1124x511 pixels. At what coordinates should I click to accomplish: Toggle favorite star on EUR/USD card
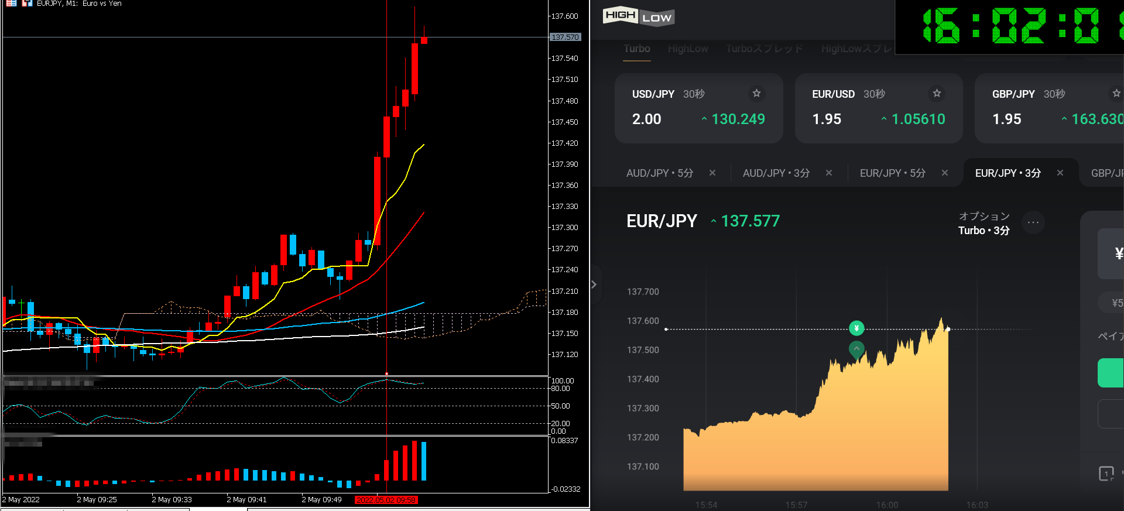coord(937,94)
